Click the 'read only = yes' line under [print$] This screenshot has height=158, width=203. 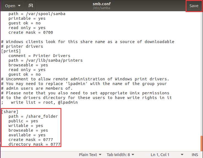click(27, 70)
